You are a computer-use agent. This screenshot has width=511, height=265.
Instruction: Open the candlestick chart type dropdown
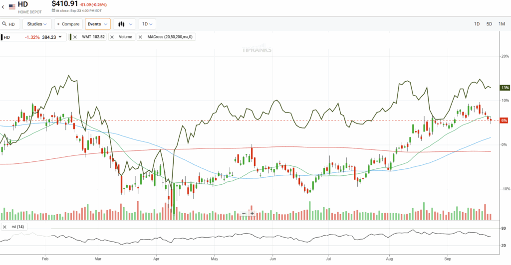[124, 24]
